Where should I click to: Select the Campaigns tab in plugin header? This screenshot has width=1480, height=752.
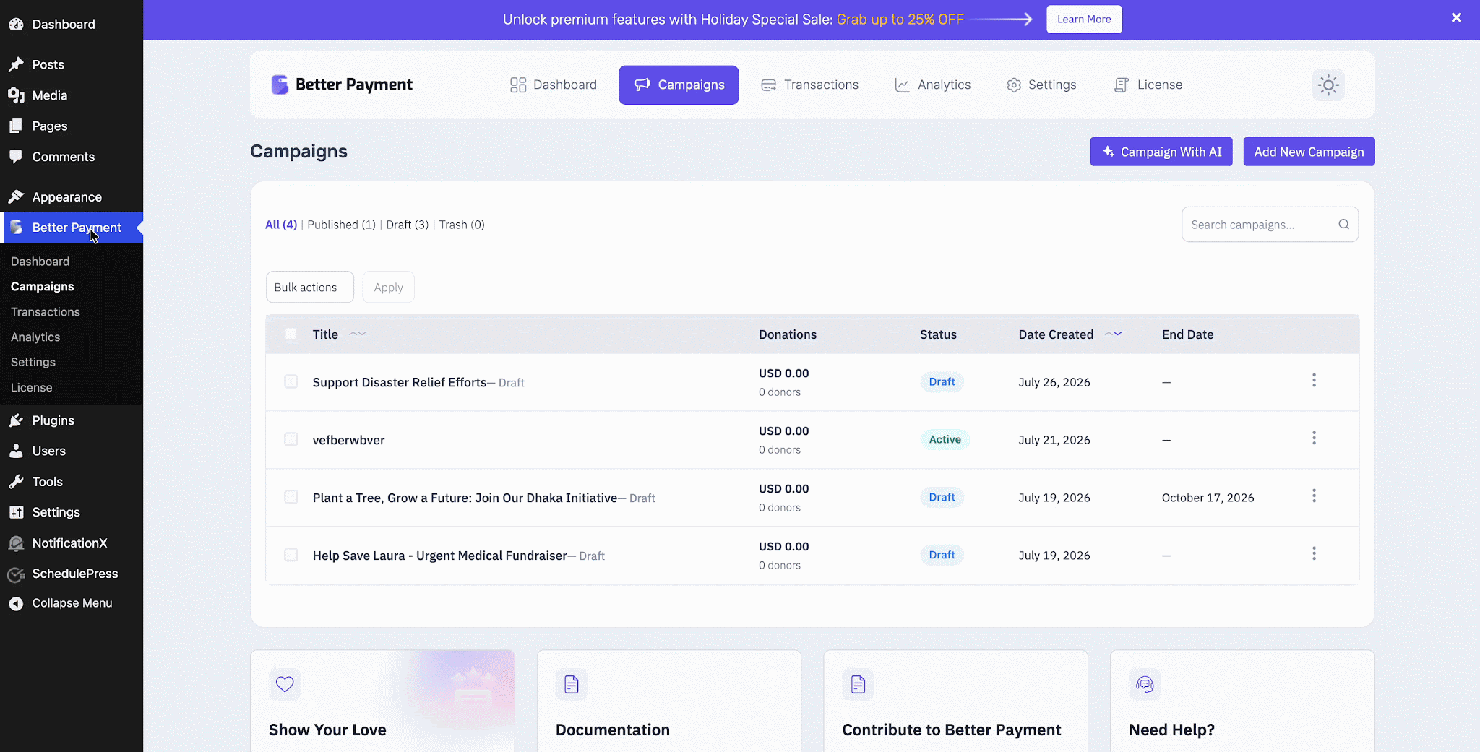[x=679, y=85]
